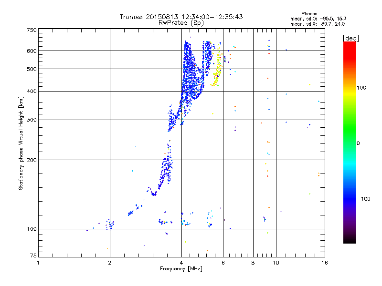Click the height-axis tick label "100"
Viewport: 382px width, 286px height.
tap(32, 229)
